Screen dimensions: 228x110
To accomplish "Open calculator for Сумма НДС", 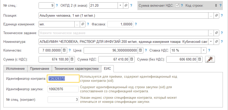I will pyautogui.click(x=132, y=59).
